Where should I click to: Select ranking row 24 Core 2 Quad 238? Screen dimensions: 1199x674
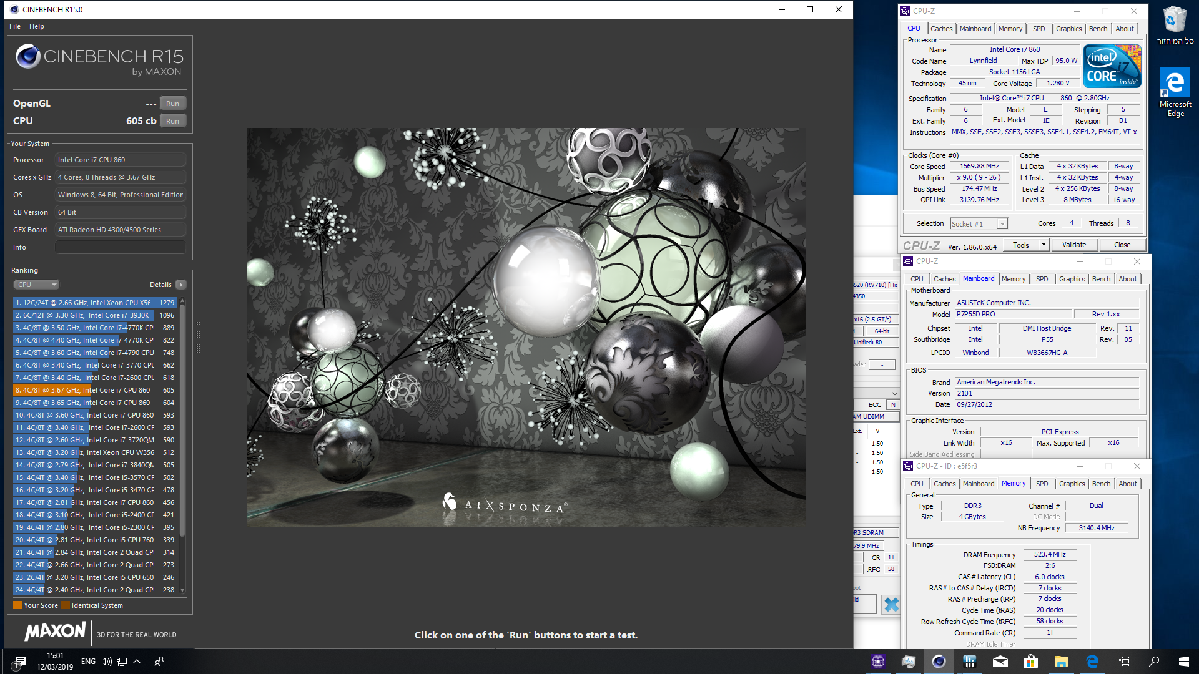[94, 590]
